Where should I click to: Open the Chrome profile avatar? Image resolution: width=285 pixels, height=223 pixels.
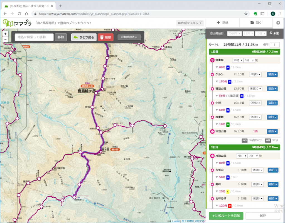(x=273, y=14)
